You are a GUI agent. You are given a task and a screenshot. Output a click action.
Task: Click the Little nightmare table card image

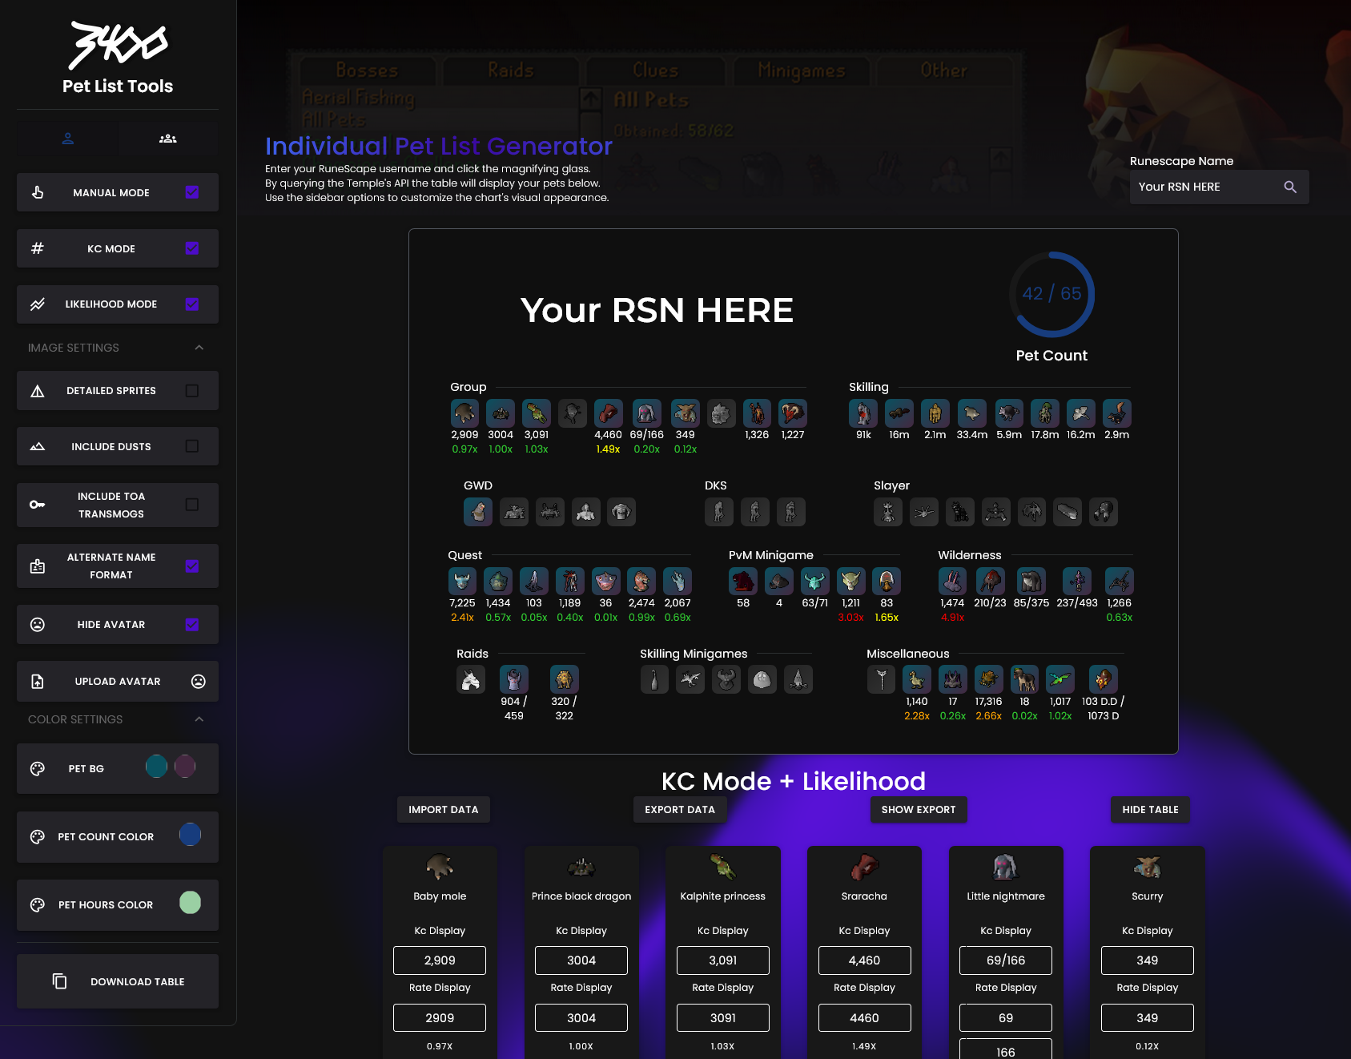1006,867
